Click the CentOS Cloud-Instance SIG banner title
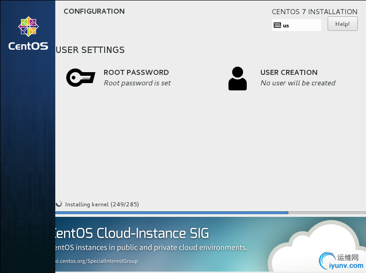Screen dimensions: 366x273 (132, 233)
